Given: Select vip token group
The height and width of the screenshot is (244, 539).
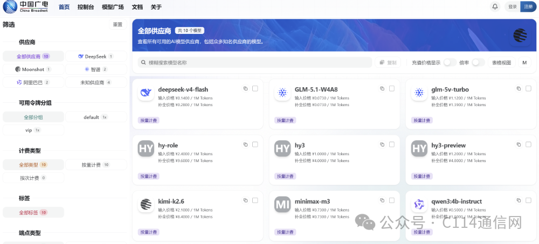Looking at the screenshot, I should pos(33,130).
